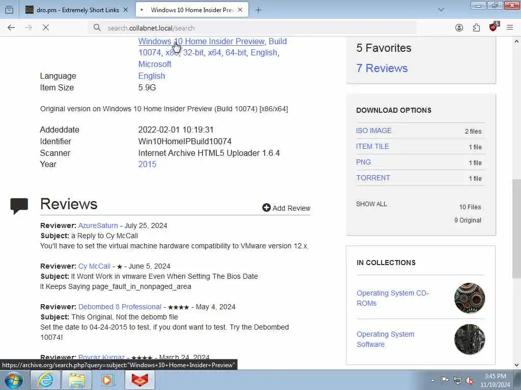
Task: Click the Operating System CD-ROMs gears thumbnail
Action: click(470, 298)
